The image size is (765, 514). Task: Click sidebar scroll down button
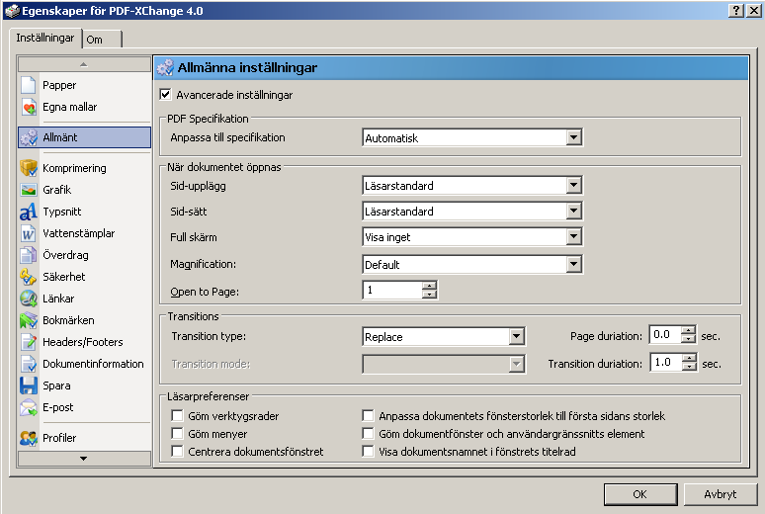tap(84, 459)
